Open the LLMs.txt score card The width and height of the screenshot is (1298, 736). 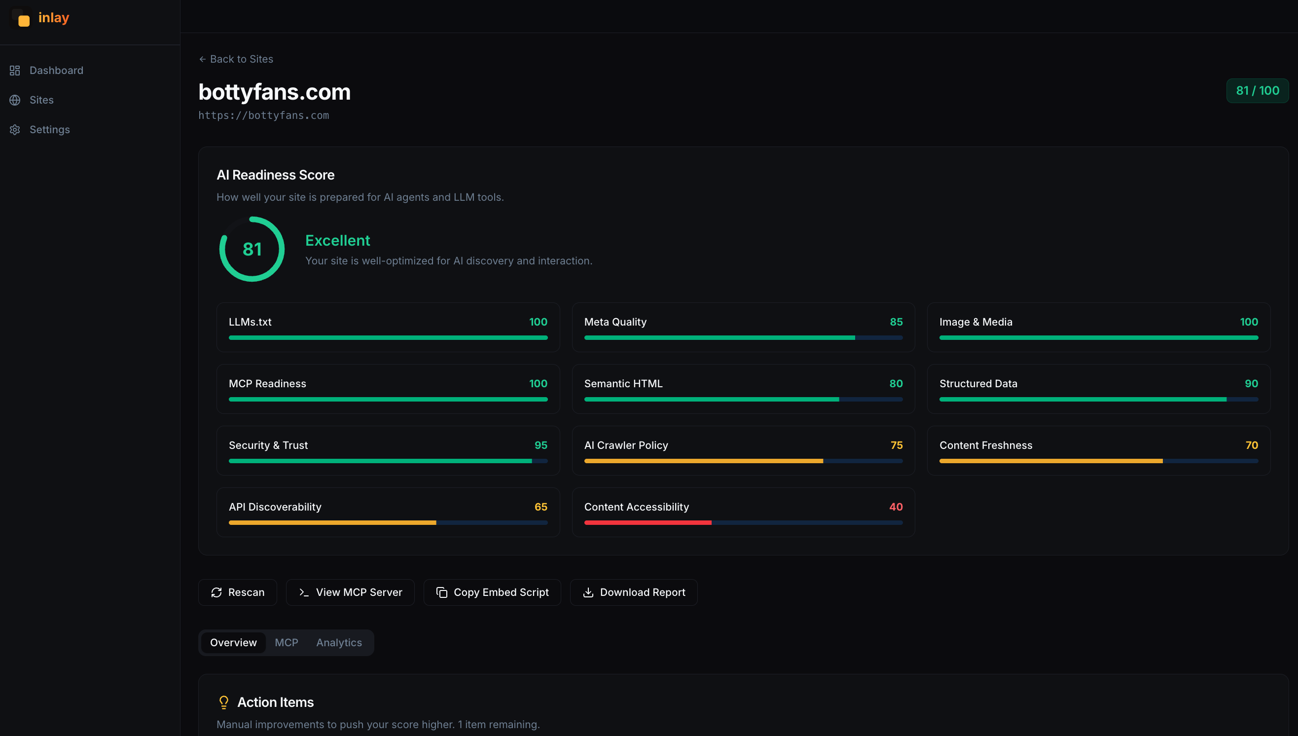[x=388, y=327]
